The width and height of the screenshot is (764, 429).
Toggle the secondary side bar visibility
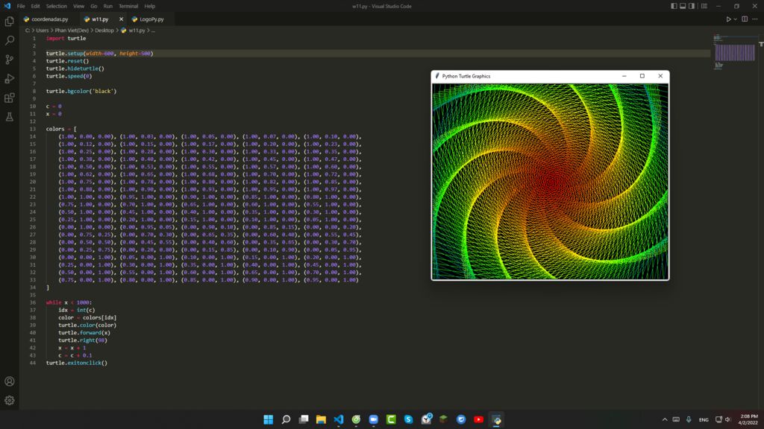click(x=692, y=6)
